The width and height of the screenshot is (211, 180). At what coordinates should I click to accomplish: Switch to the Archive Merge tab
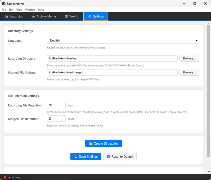[44, 16]
